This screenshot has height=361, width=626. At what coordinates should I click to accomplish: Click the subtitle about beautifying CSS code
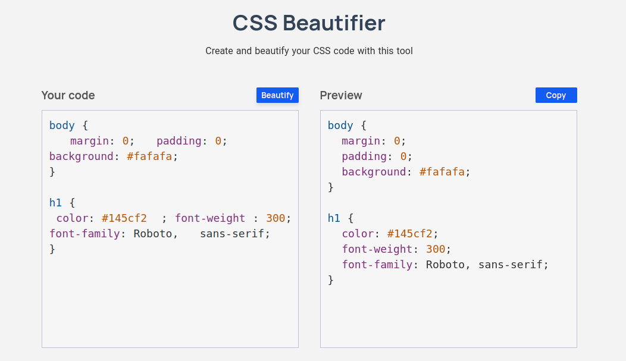point(309,51)
